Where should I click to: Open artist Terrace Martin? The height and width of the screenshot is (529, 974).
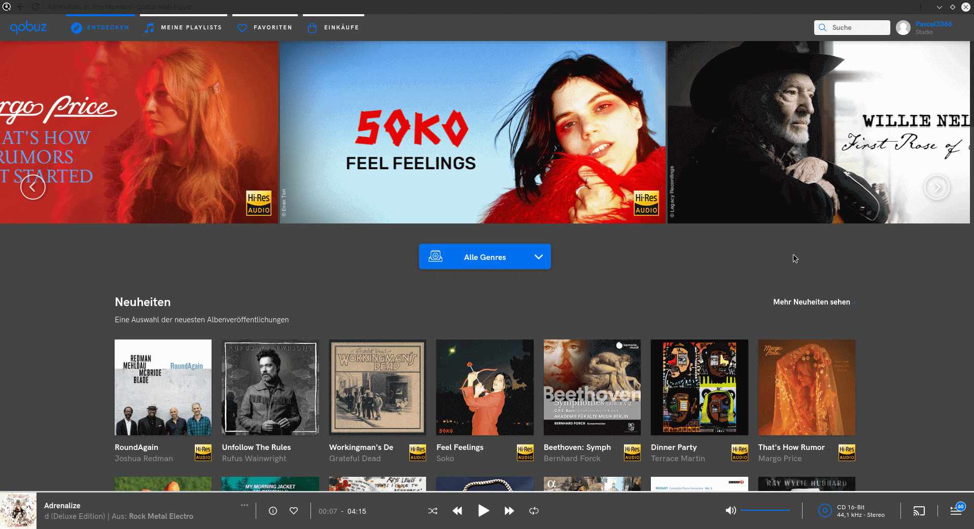tap(678, 459)
